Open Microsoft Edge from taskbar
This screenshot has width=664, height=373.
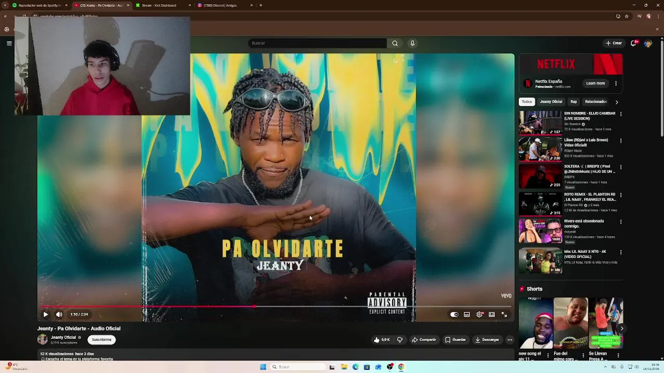[355, 367]
